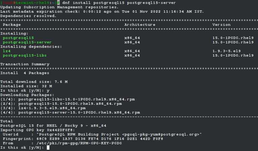Click the Transaction Summary heading
258x151 pixels.
click(x=25, y=64)
